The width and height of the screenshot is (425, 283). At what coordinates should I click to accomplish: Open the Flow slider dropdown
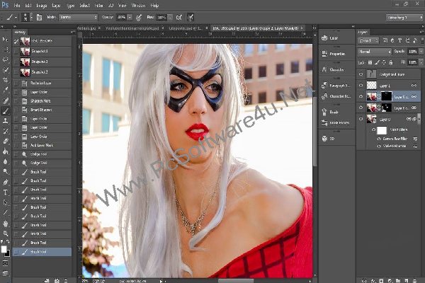(170, 17)
